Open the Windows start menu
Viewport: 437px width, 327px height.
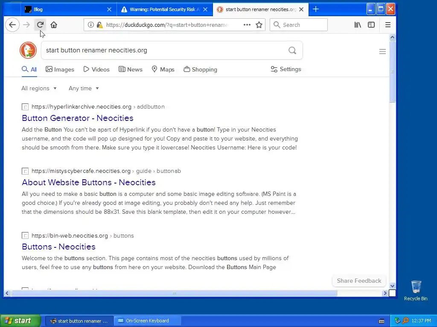click(20, 321)
